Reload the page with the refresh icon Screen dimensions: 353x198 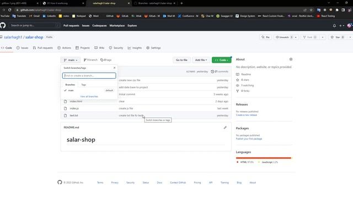[x=10, y=10]
